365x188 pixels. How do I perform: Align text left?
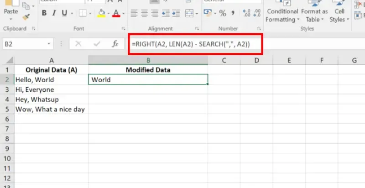point(134,13)
